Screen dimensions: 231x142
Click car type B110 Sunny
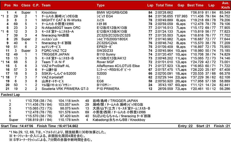point(106,54)
